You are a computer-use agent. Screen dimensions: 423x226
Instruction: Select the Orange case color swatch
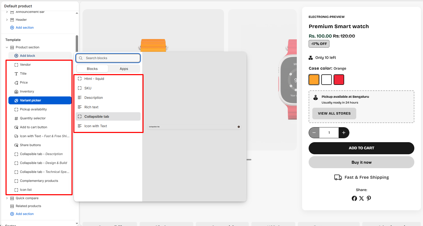[x=314, y=80]
